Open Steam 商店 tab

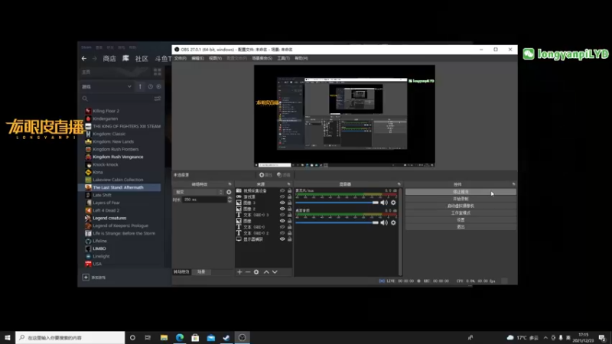(109, 59)
